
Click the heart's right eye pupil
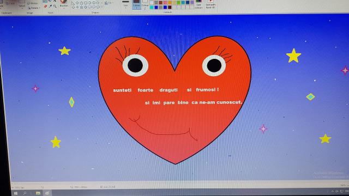[214, 65]
